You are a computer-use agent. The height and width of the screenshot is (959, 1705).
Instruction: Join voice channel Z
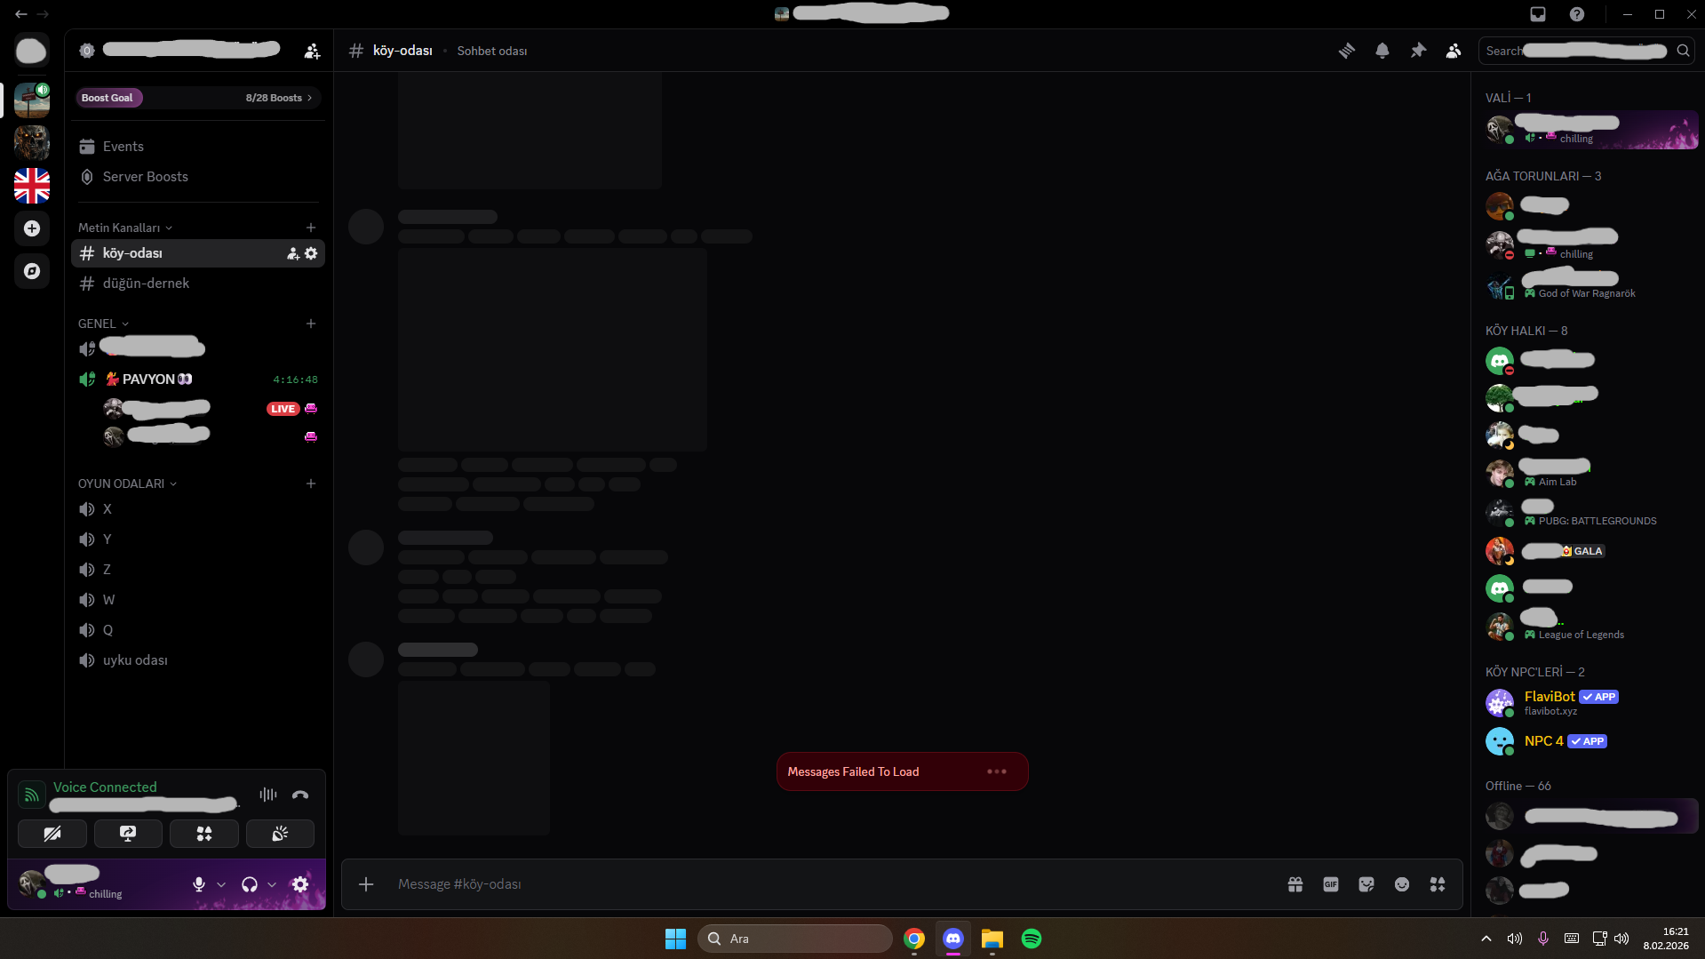click(198, 570)
